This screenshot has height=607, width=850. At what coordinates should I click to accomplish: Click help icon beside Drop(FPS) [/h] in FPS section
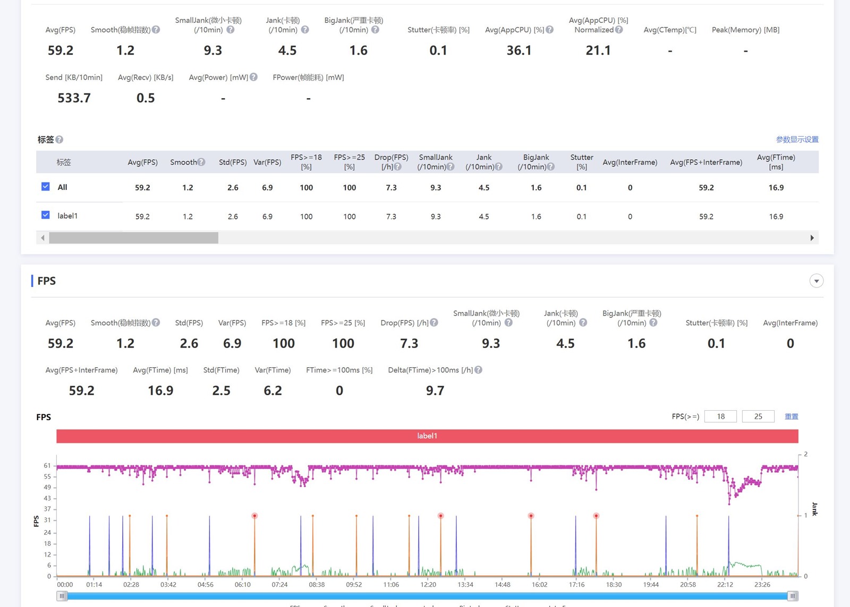pyautogui.click(x=434, y=323)
